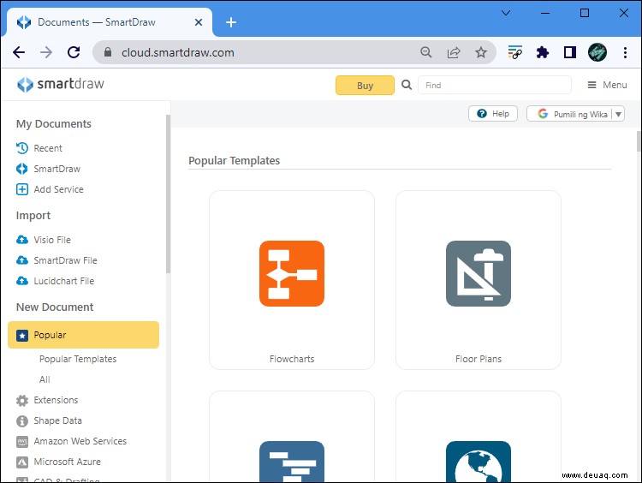Open the Flowcharts template card
Viewport: 642px width, 483px height.
292,280
